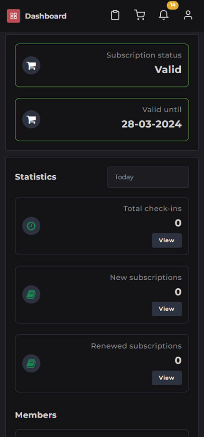Click the red Dashboard grid logo icon

click(13, 16)
